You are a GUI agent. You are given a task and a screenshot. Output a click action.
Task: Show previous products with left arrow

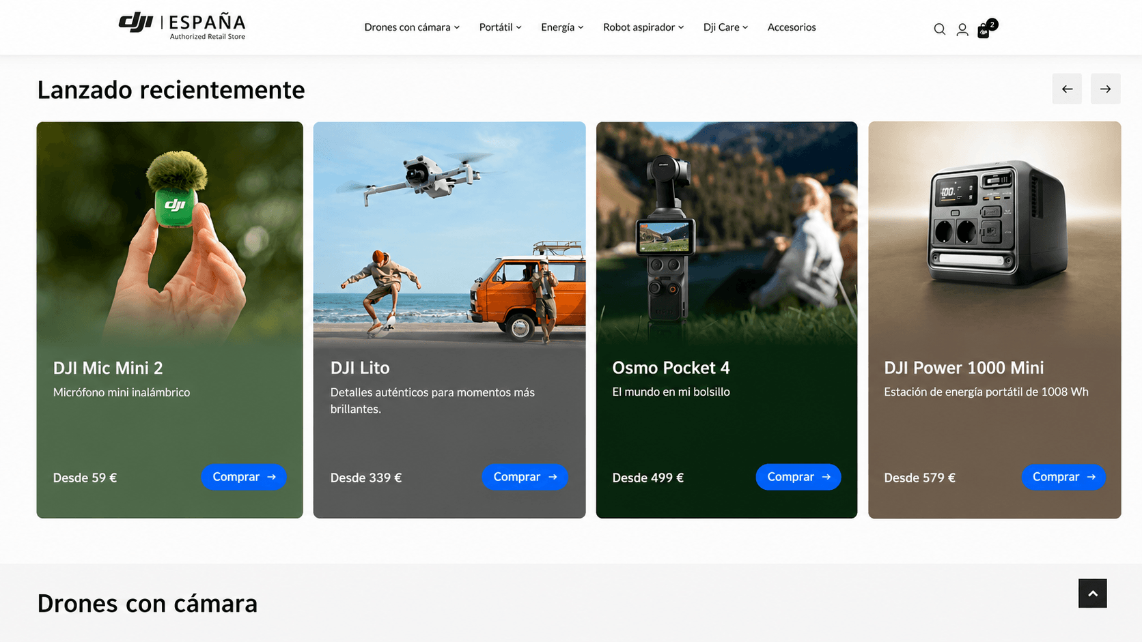click(x=1067, y=89)
